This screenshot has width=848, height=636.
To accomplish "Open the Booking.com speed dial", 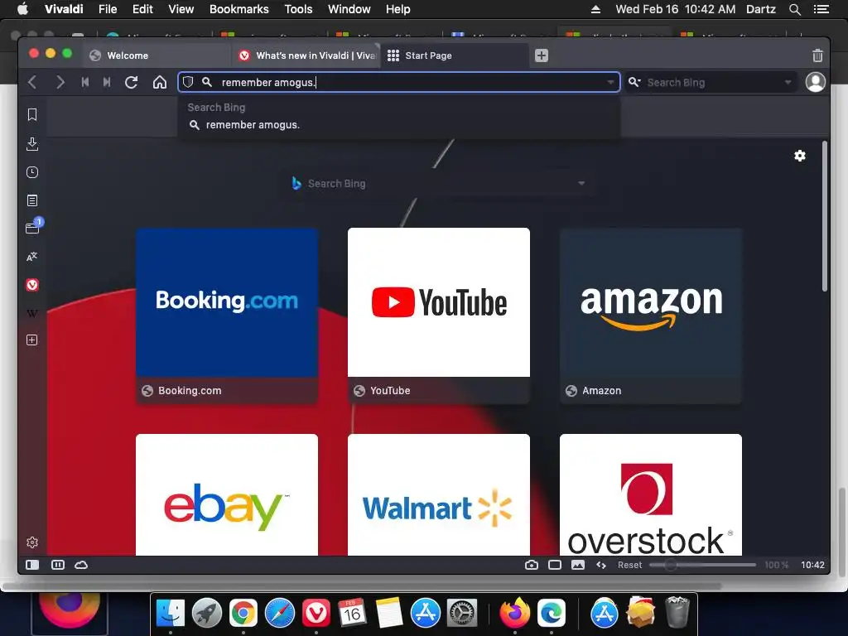I will (x=227, y=316).
